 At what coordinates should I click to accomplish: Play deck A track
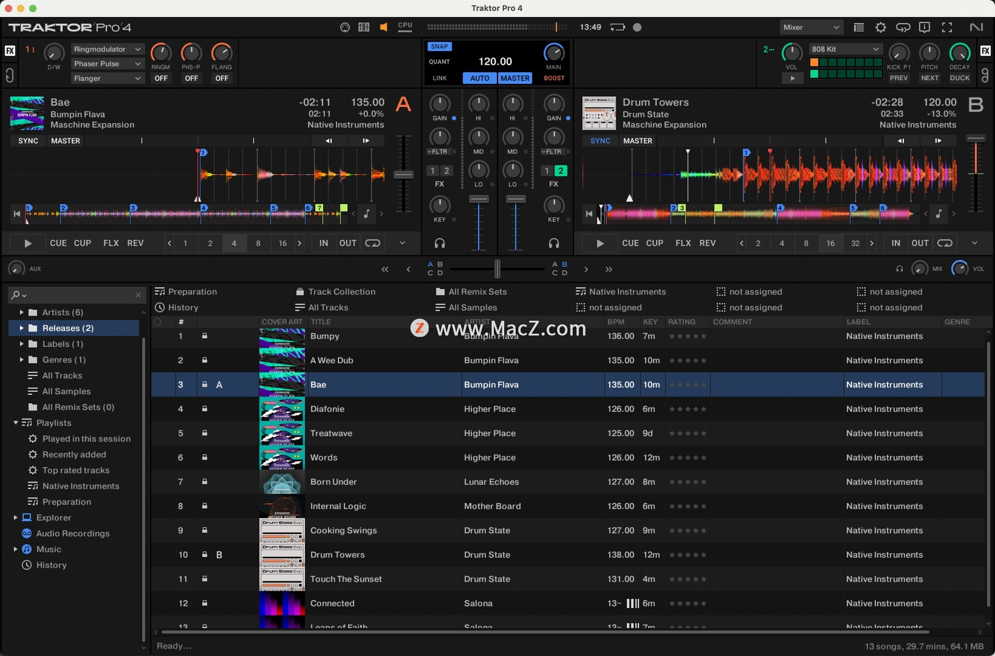pyautogui.click(x=28, y=243)
